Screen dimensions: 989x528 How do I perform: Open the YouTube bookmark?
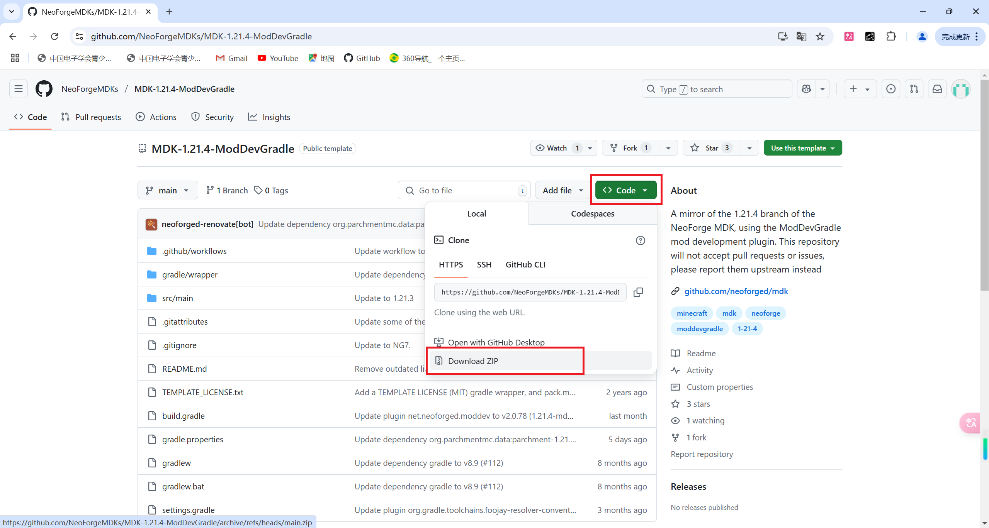click(278, 58)
